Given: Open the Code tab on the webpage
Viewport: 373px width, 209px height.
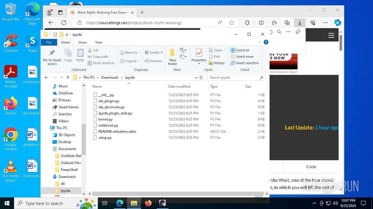Looking at the screenshot, I should tap(311, 167).
